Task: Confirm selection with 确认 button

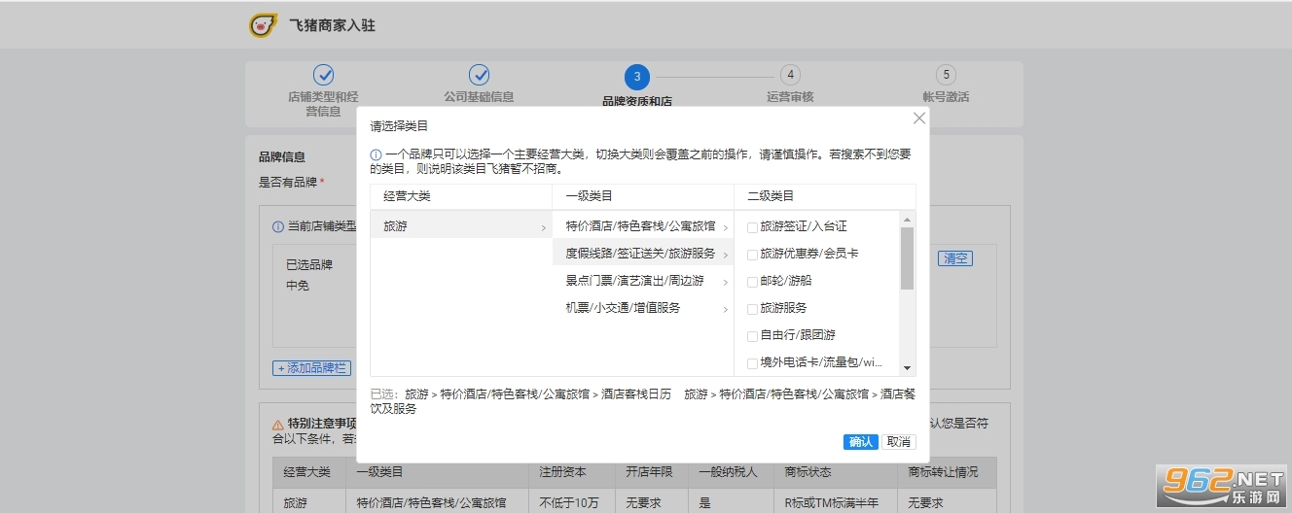Action: [860, 442]
